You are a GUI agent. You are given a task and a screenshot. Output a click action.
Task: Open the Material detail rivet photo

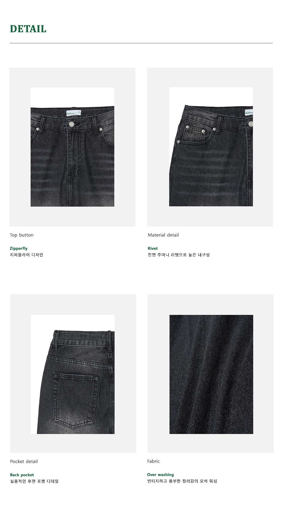[211, 147]
